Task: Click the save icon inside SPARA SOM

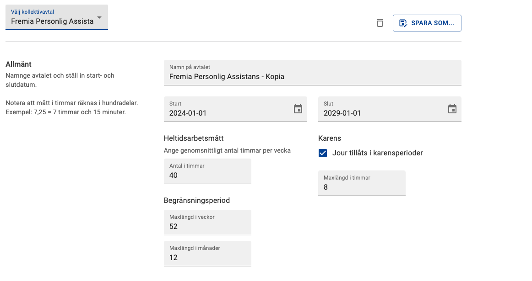Action: pos(403,23)
